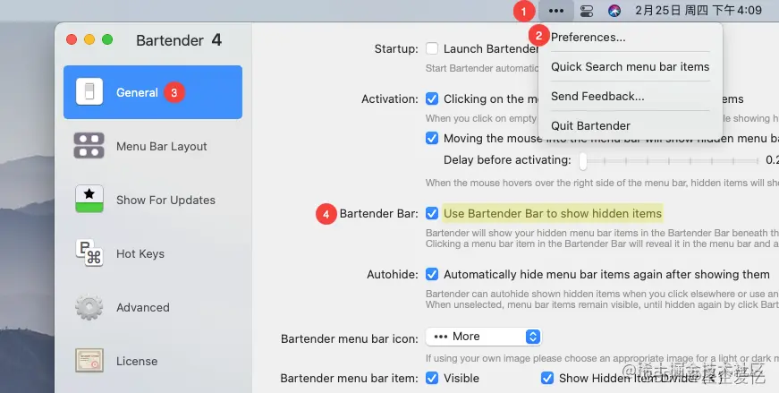Enable Launch Bartender at startup checkbox
The width and height of the screenshot is (779, 393).
[x=432, y=48]
